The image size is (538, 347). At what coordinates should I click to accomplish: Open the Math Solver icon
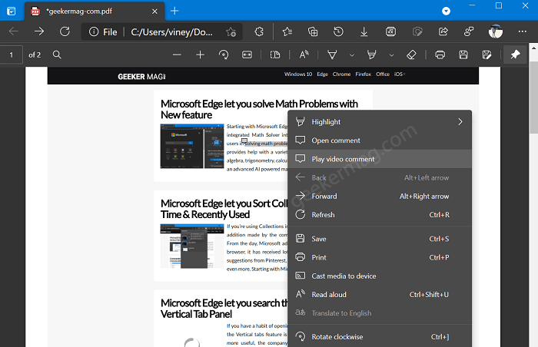point(390,32)
